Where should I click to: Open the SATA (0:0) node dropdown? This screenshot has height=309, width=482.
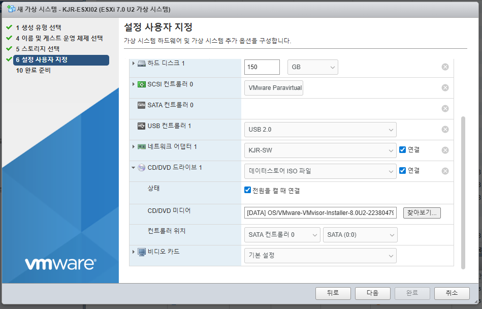coord(360,235)
